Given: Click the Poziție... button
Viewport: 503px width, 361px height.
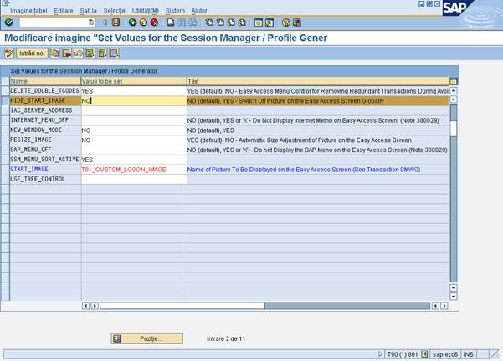Looking at the screenshot, I should (x=147, y=338).
